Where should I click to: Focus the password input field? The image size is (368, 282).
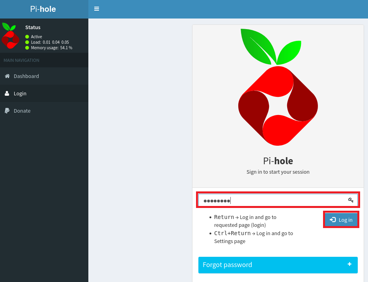(x=272, y=200)
